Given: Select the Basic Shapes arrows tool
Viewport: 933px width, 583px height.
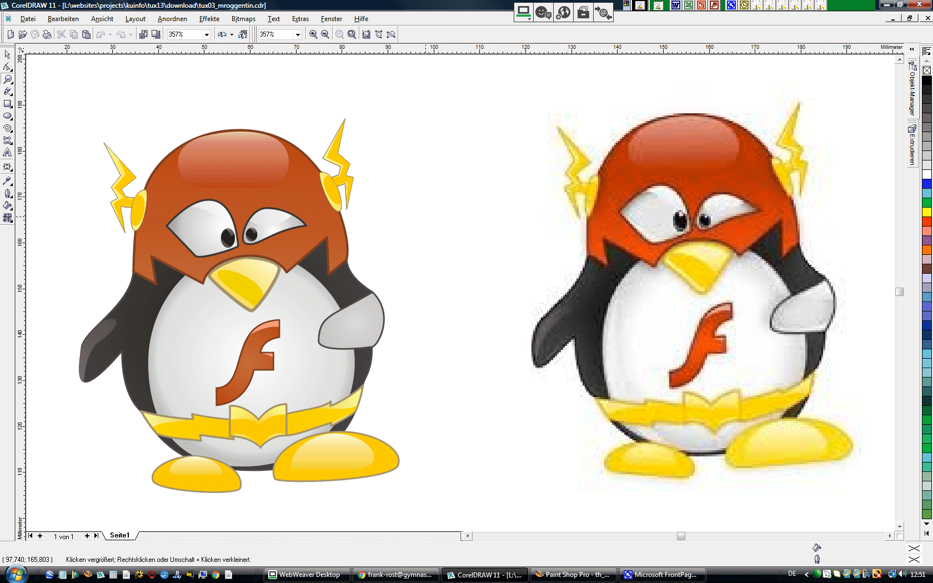Looking at the screenshot, I should [x=7, y=140].
